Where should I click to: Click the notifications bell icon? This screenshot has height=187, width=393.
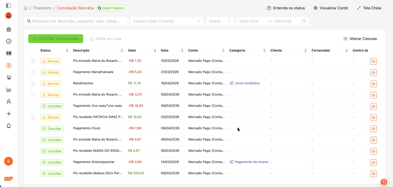tap(9, 126)
